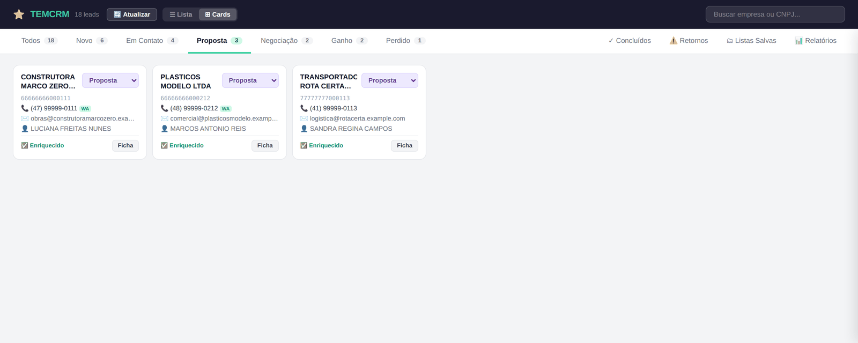Image resolution: width=858 pixels, height=343 pixels.
Task: Click the envelope icon beside obras@construtoramarcozero email
Action: 25,118
